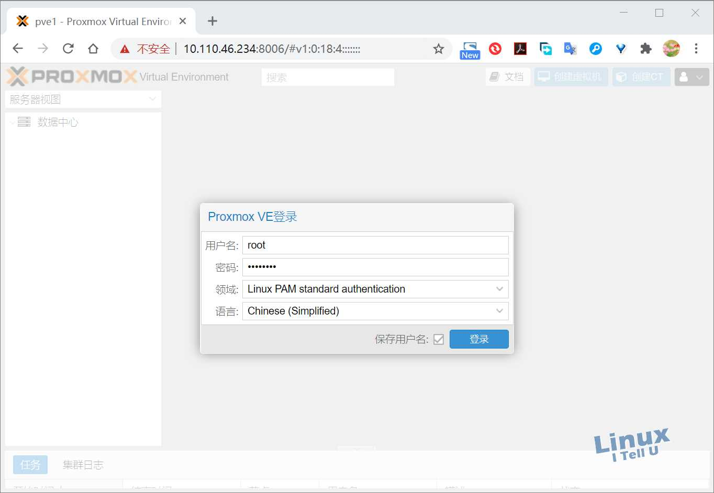Toggle the 保存用户名 checkbox
The height and width of the screenshot is (493, 714).
(439, 340)
